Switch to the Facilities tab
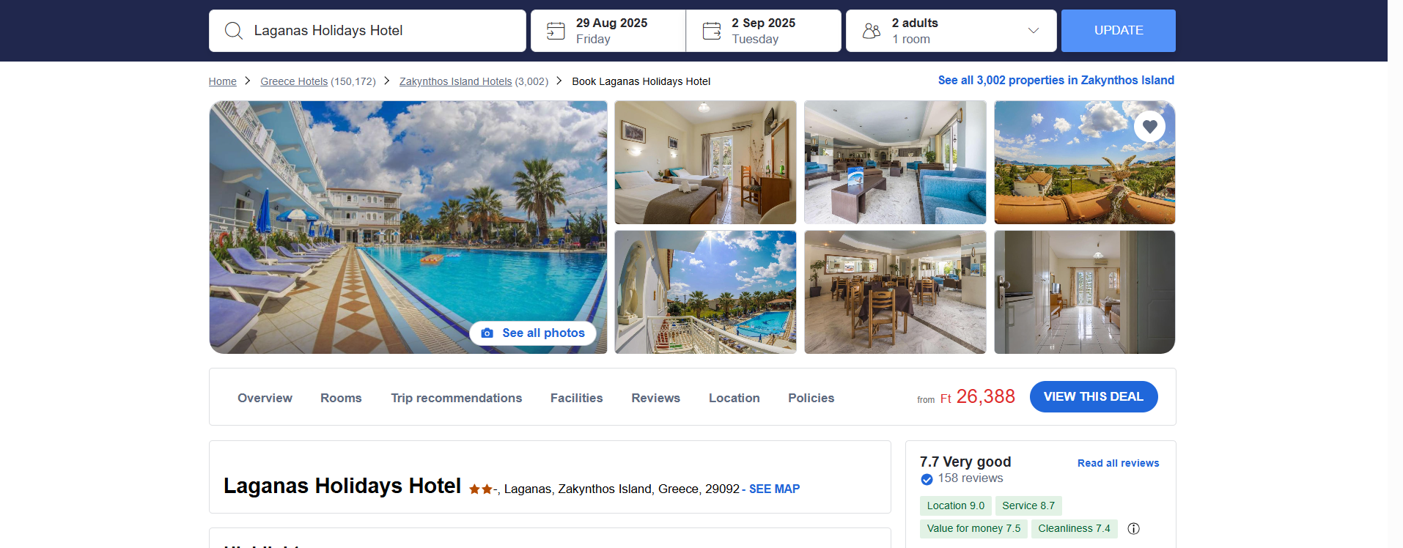 pos(577,398)
